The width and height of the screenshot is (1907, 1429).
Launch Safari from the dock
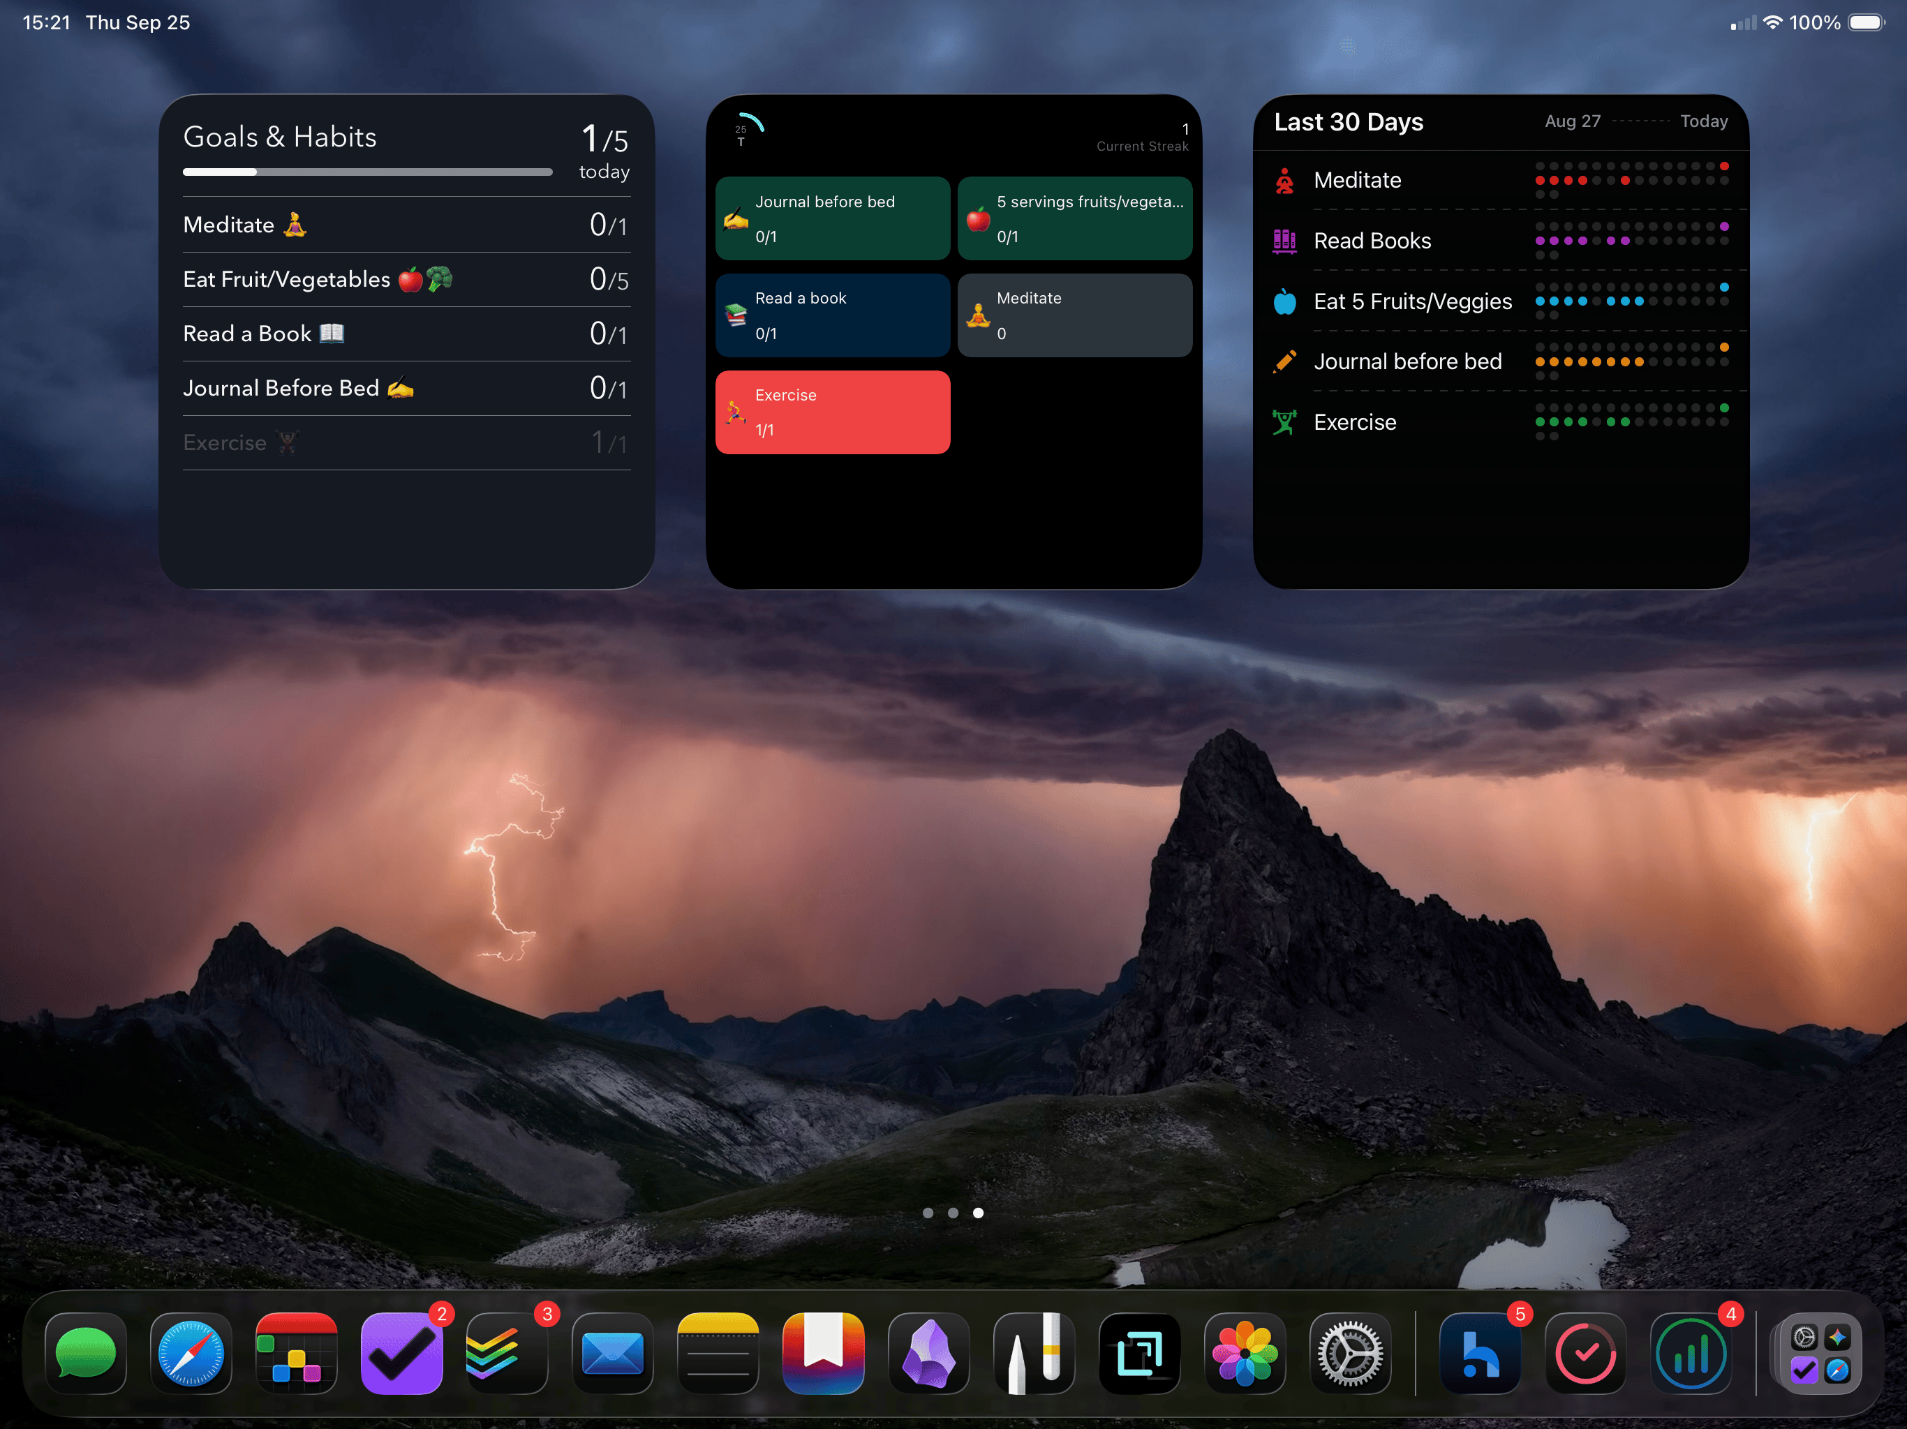(191, 1352)
